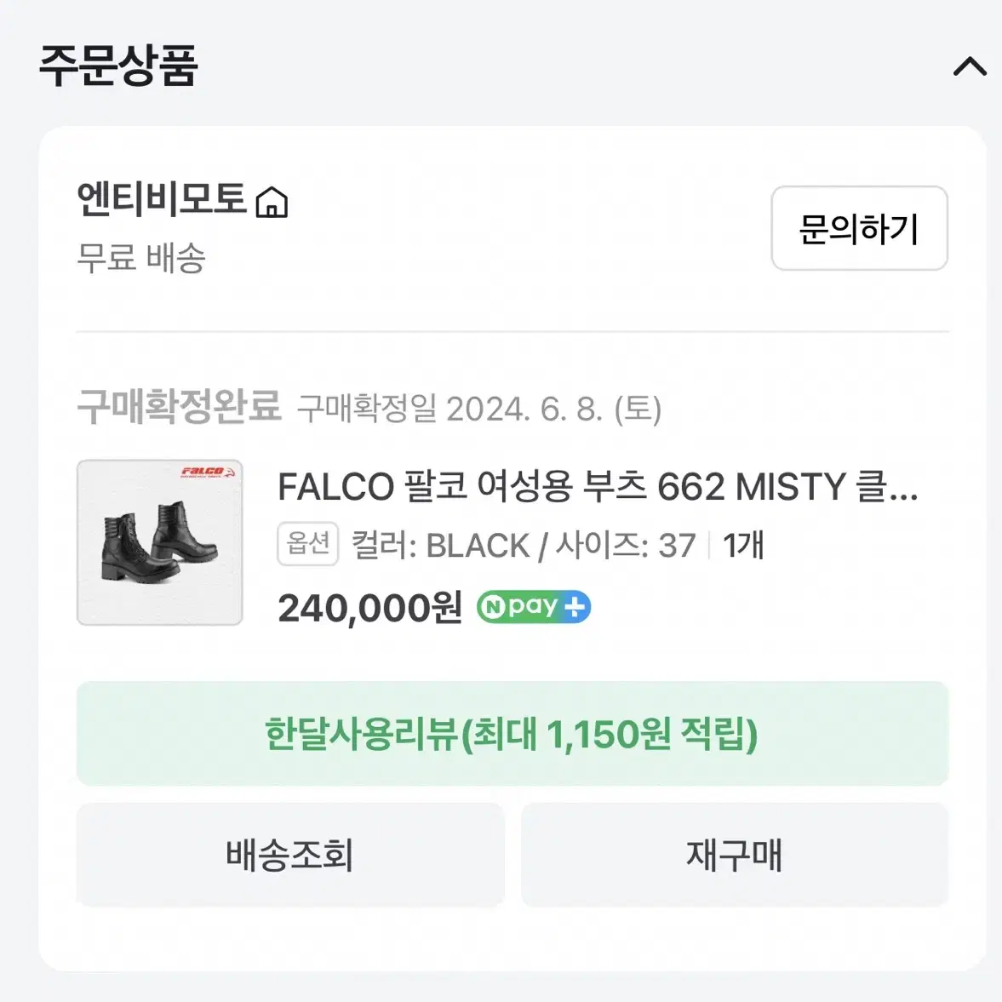Reorder the item with 재구매
Screen dimensions: 1002x1002
pyautogui.click(x=734, y=855)
